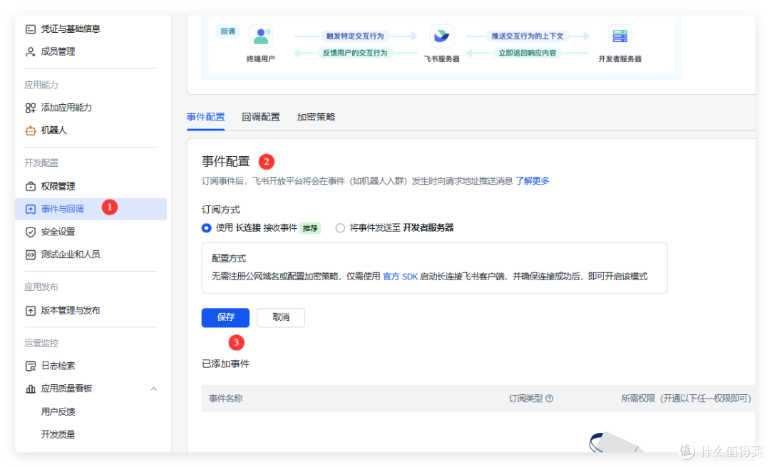This screenshot has width=770, height=467.
Task: Open 机器人 in the sidebar
Action: [x=53, y=130]
